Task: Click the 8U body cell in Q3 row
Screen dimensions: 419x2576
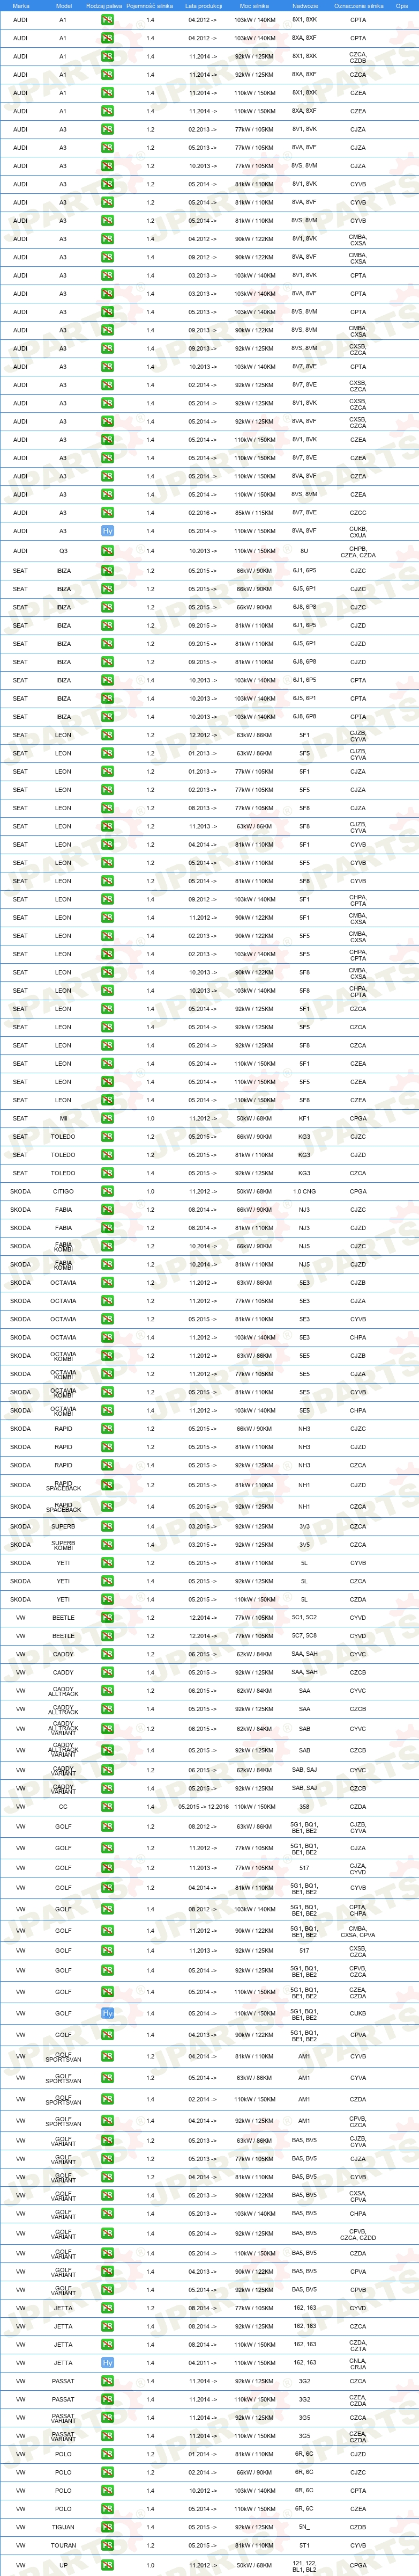Action: coord(304,551)
